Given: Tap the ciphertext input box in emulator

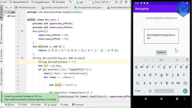Looking at the screenshot, I should click(x=161, y=36).
